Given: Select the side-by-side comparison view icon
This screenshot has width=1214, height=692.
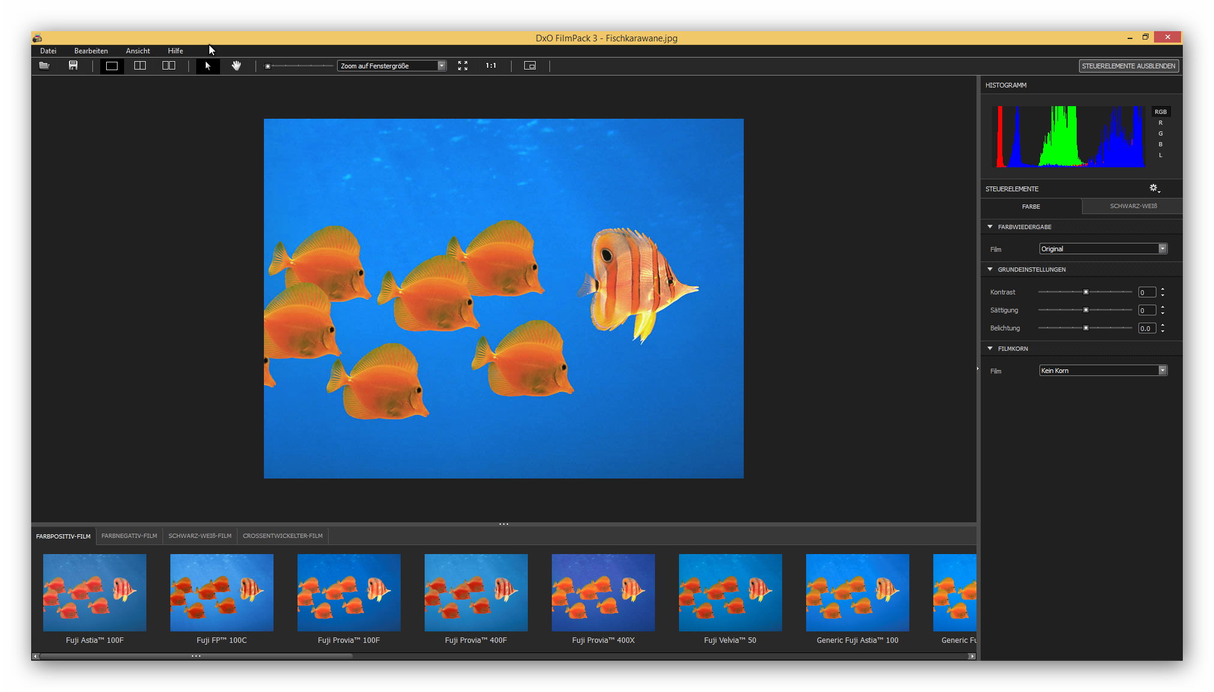Looking at the screenshot, I should click(169, 66).
